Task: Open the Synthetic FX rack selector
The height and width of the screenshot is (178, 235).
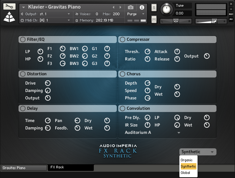Action: tap(198, 152)
